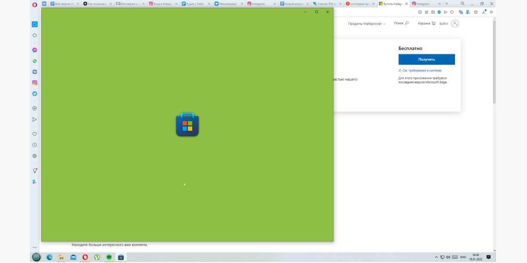This screenshot has height=263, width=527.
Task: Open the Opera main menu logo
Action: [35, 4]
